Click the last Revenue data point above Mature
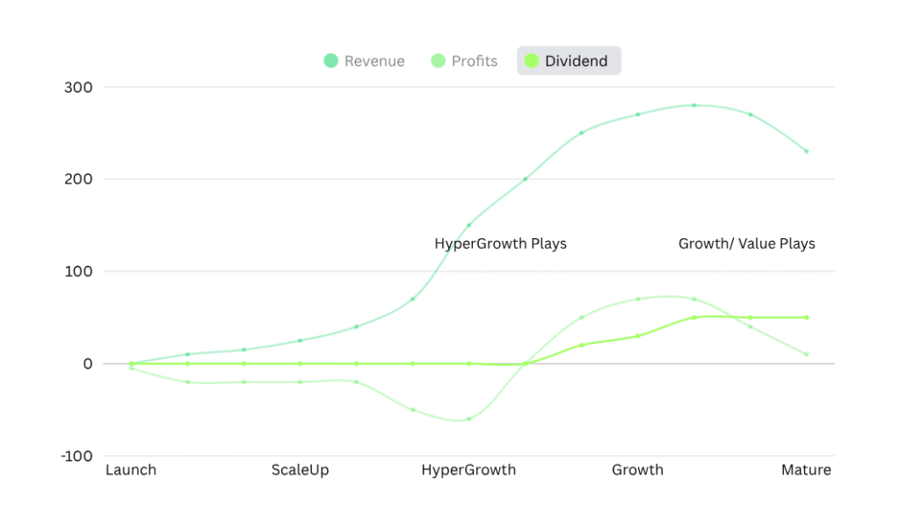The image size is (900, 507). pos(806,151)
